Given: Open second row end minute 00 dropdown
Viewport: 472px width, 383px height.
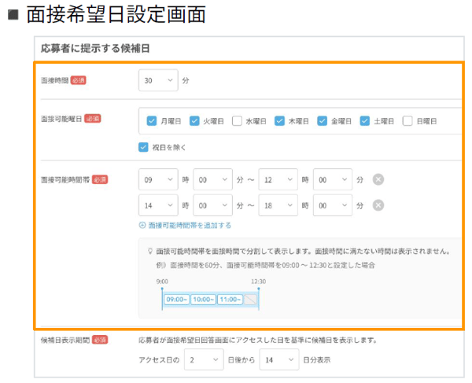Looking at the screenshot, I should (333, 205).
